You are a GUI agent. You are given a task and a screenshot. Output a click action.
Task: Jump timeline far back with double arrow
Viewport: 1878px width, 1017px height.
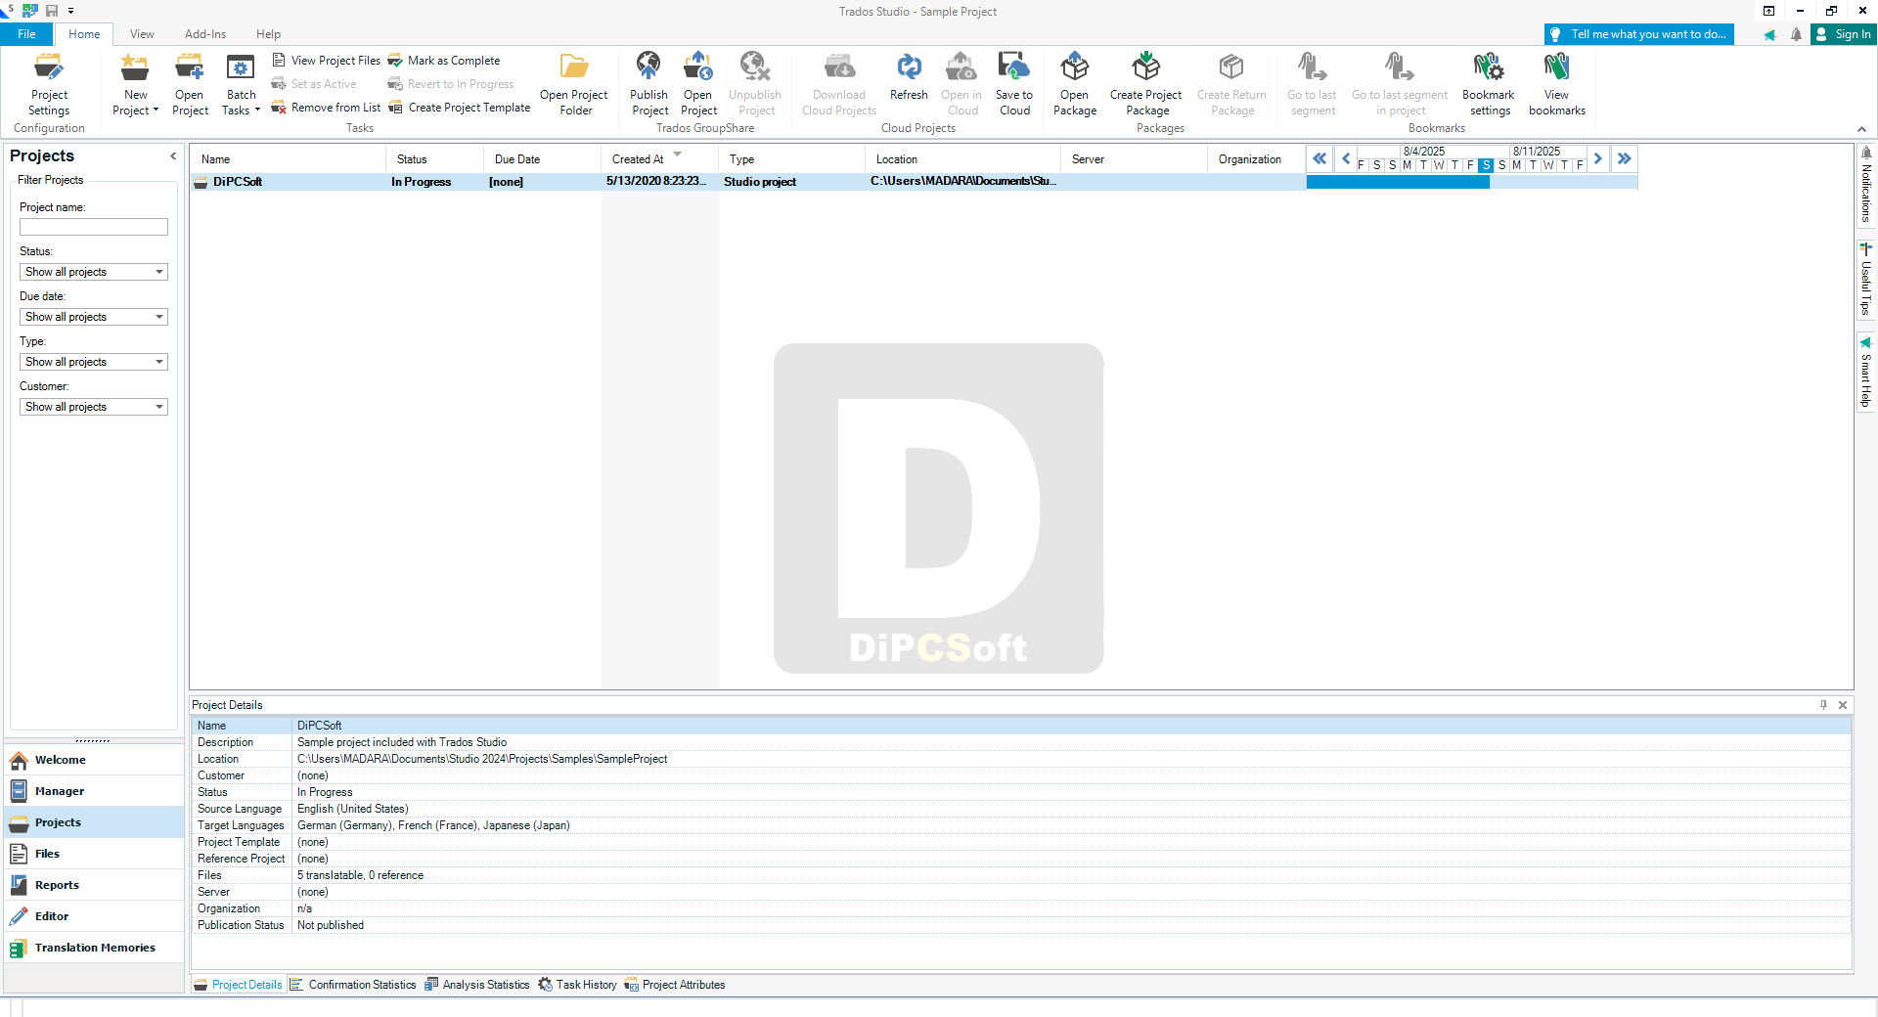(x=1319, y=158)
